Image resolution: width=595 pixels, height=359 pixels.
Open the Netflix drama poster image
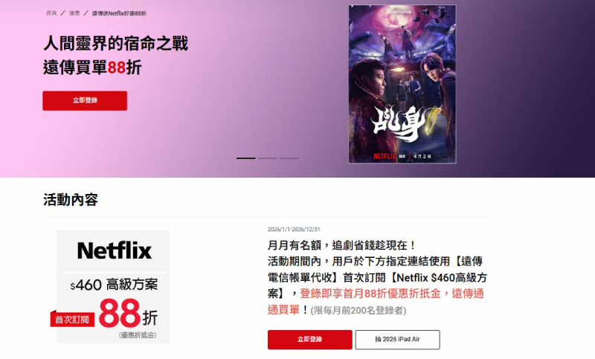click(402, 84)
